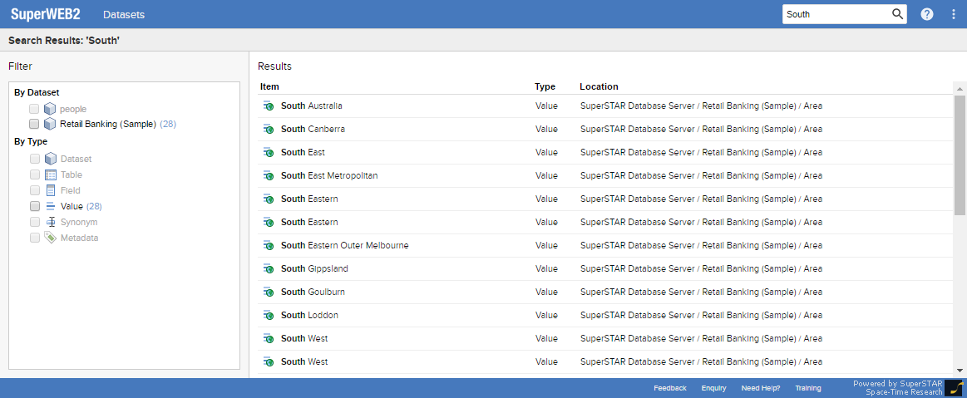
Task: Click the scrollbar up arrow
Action: click(x=960, y=89)
